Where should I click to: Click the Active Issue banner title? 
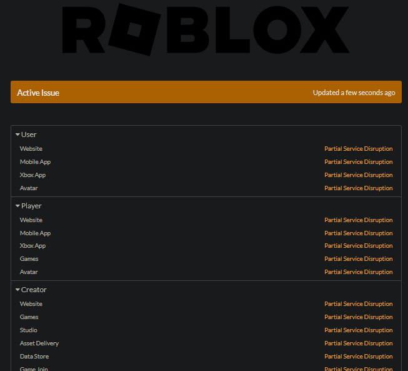point(38,93)
